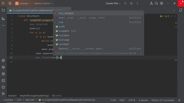Open the Python Console tool window
Viewport: 184px width, 103px height.
coord(3,60)
